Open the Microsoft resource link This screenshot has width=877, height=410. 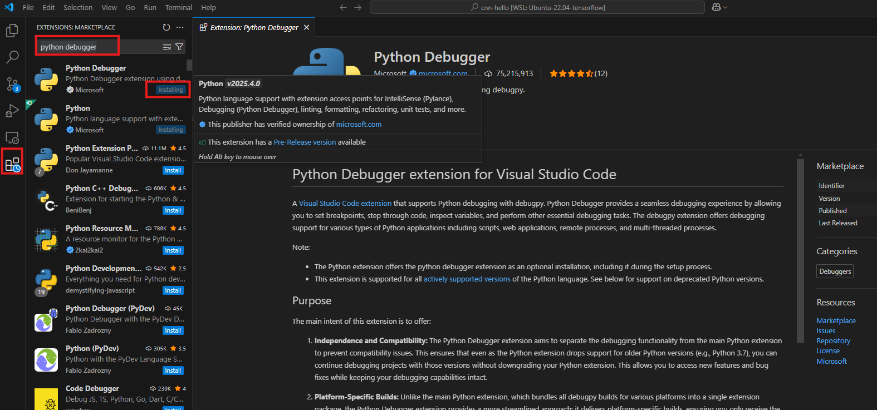[x=831, y=362]
